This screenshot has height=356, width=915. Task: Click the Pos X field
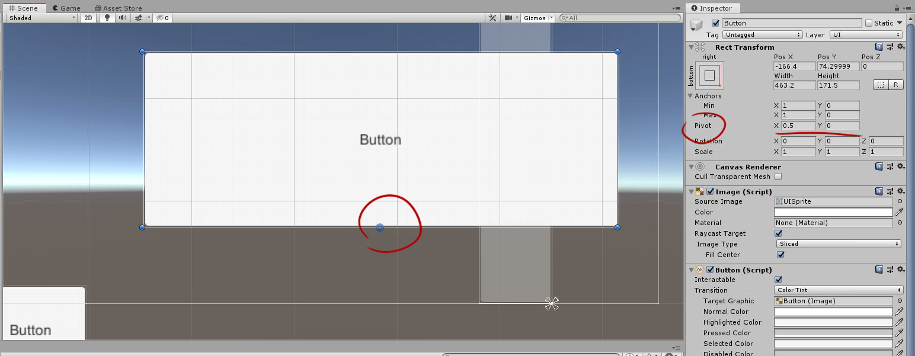coord(795,66)
